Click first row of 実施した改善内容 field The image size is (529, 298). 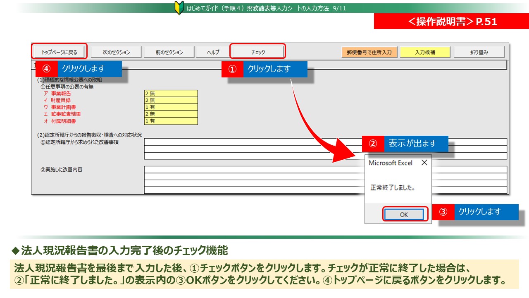coord(248,170)
